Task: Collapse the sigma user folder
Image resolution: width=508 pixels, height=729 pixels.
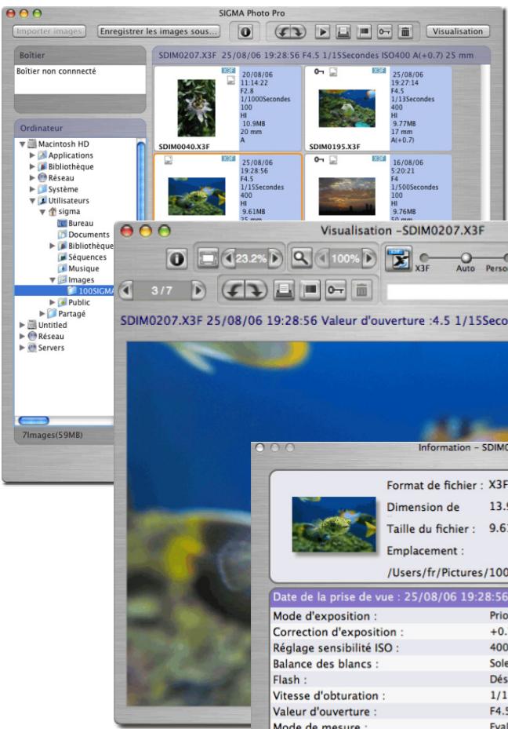Action: coord(42,212)
